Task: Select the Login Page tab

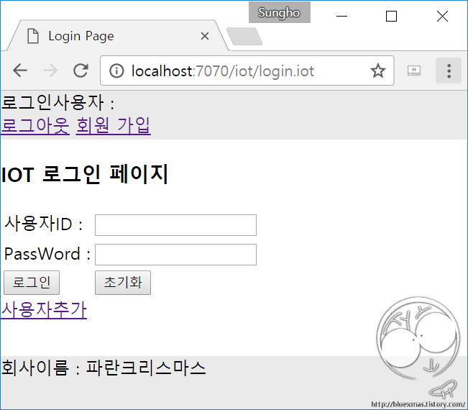Action: tap(116, 36)
